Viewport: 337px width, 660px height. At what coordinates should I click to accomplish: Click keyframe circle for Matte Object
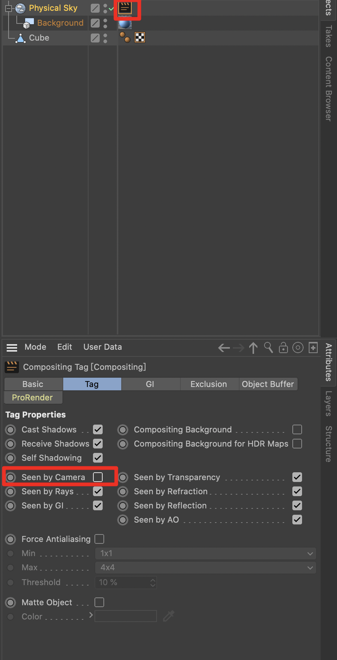[x=11, y=603]
